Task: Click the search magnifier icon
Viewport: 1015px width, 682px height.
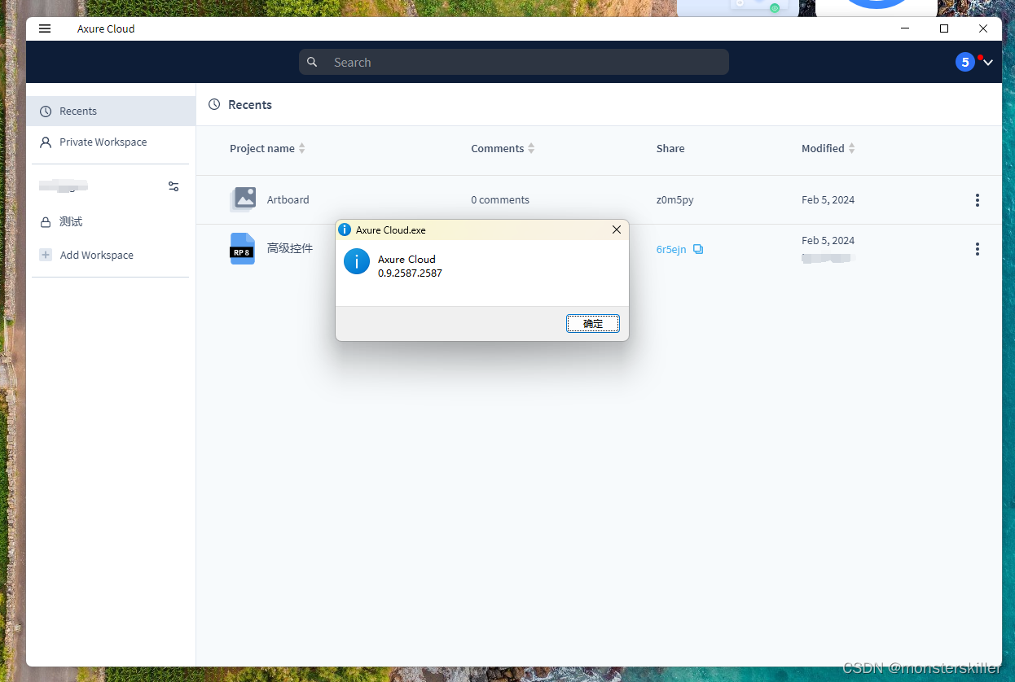Action: click(312, 62)
